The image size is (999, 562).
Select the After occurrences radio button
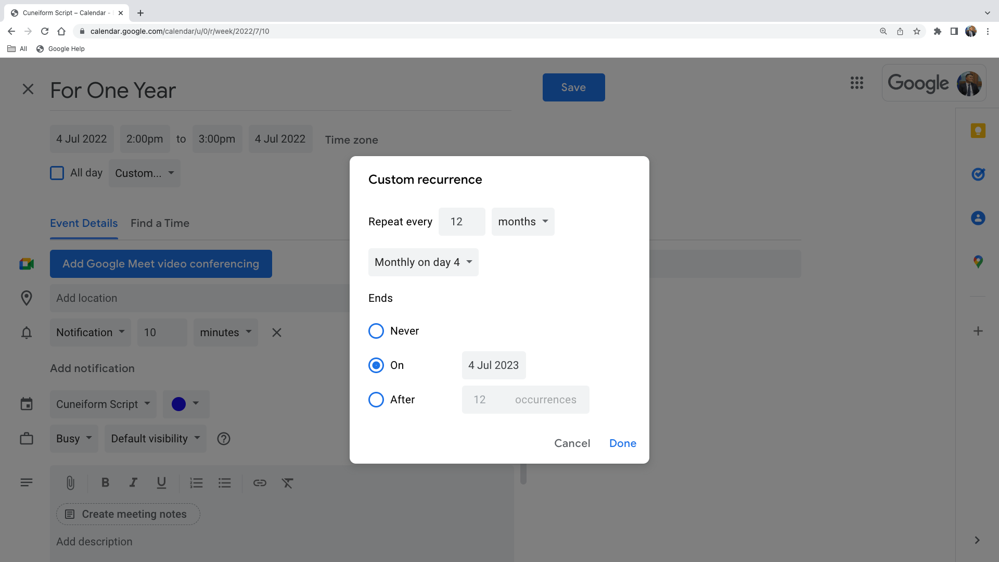coord(376,400)
